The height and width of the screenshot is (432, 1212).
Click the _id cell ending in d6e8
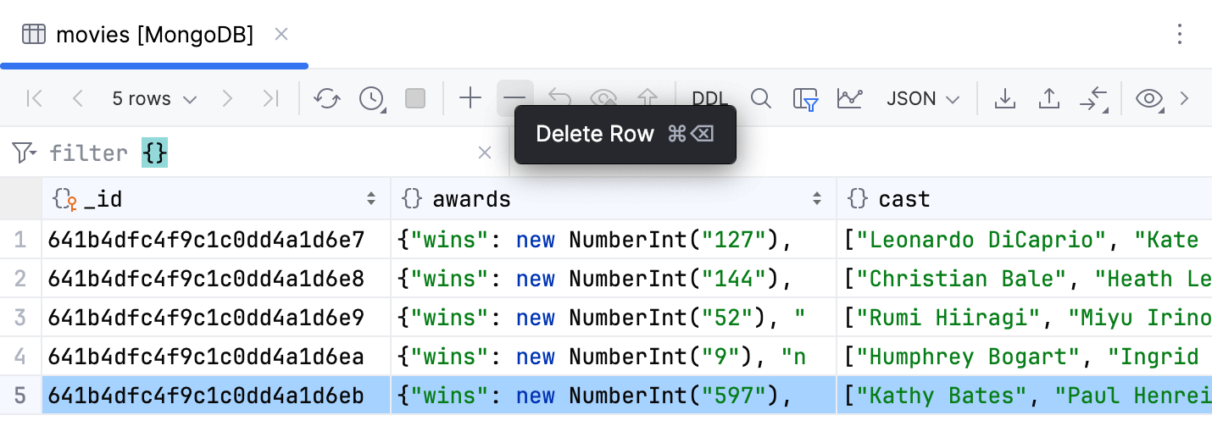216,279
